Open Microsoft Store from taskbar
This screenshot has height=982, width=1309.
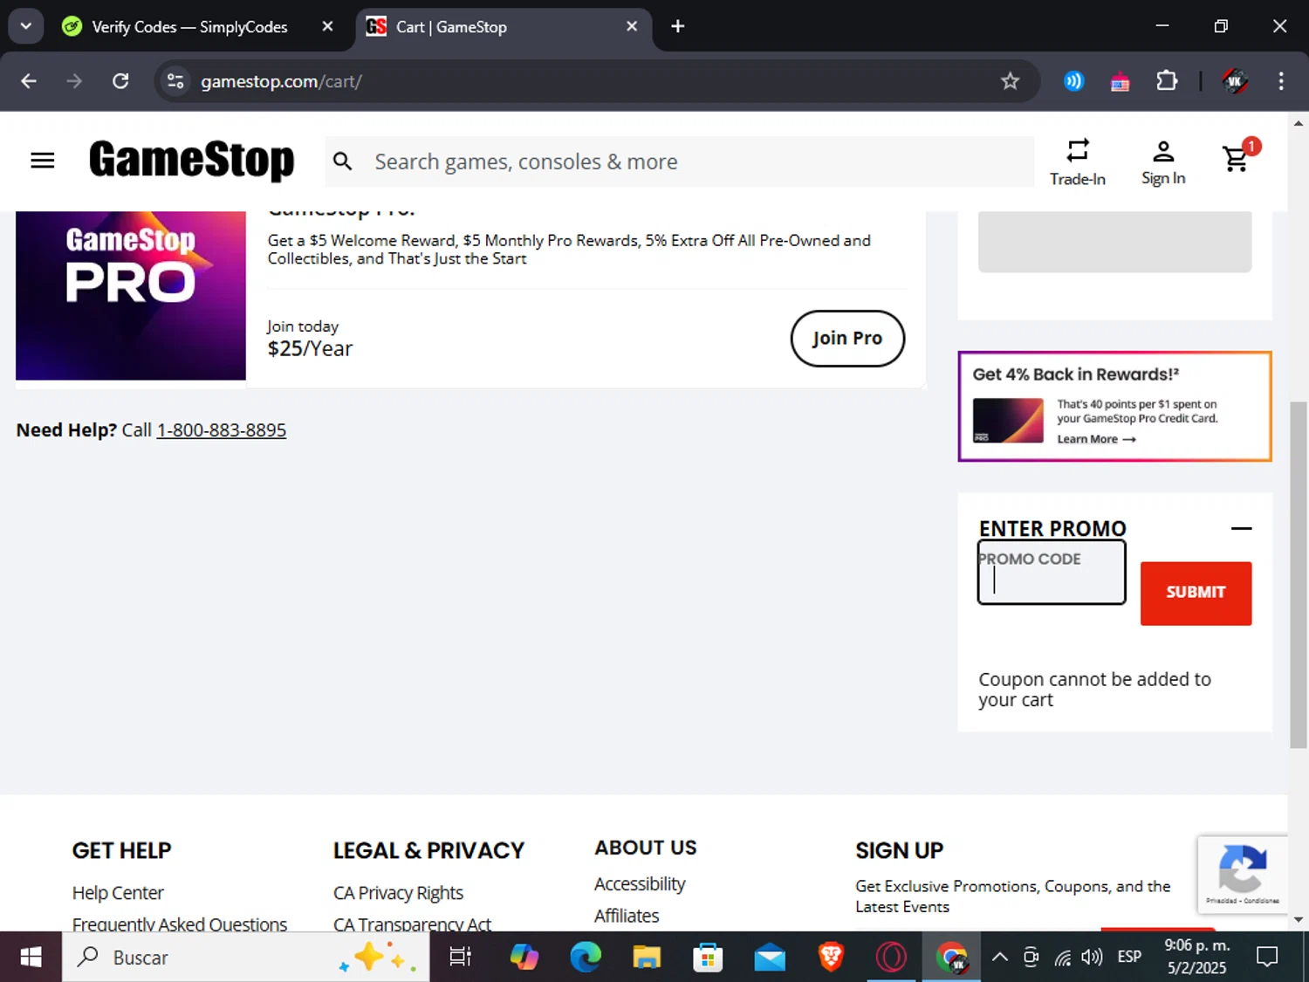[x=708, y=958]
